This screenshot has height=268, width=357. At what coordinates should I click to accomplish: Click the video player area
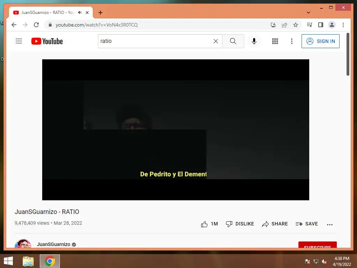(x=176, y=130)
